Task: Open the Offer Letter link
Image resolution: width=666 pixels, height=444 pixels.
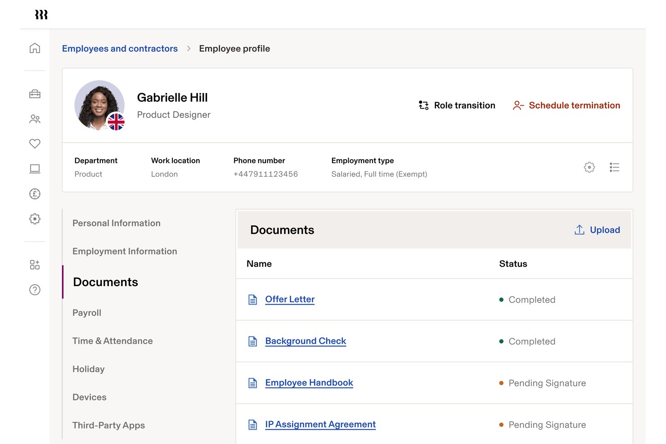Action: (x=290, y=299)
